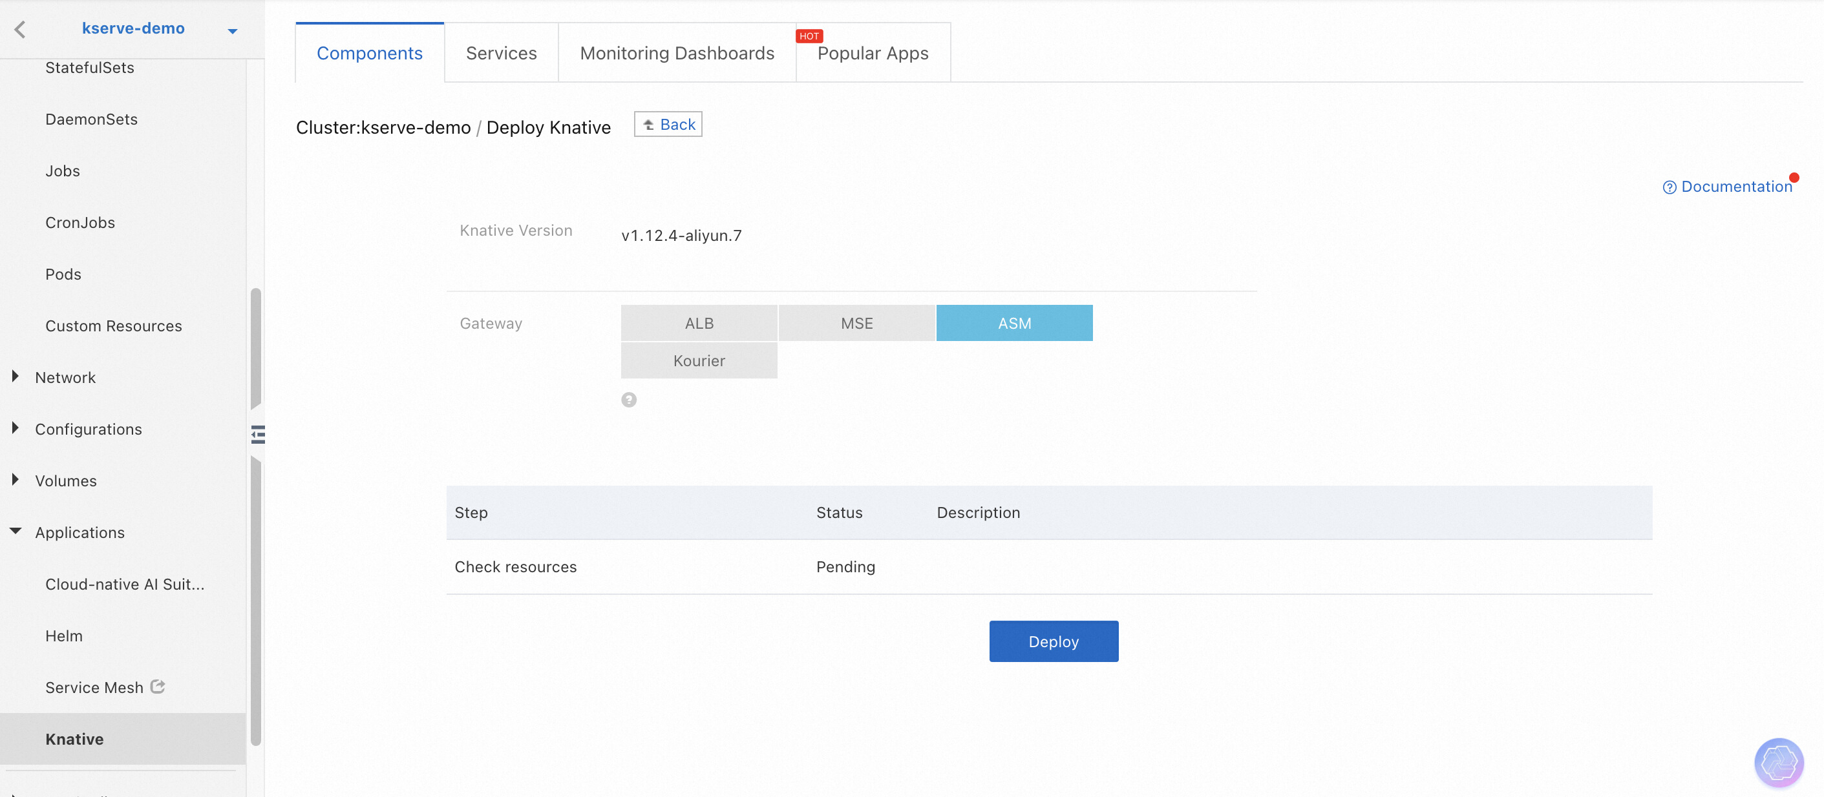Screen dimensions: 1824x797
Task: Open CronJobs in the sidebar
Action: (80, 223)
